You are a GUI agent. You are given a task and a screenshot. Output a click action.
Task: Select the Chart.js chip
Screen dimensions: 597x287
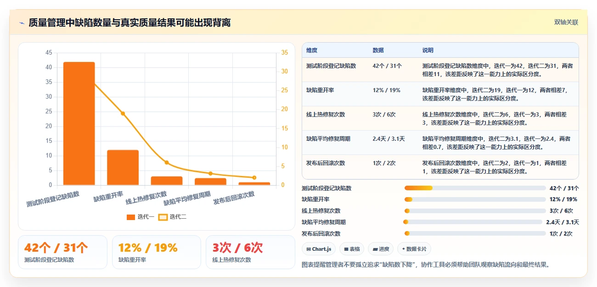pyautogui.click(x=319, y=249)
